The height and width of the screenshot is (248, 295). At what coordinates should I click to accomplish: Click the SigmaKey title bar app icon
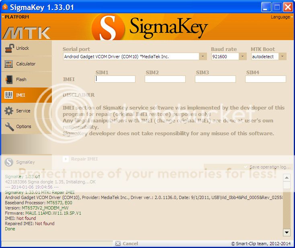pyautogui.click(x=5, y=7)
